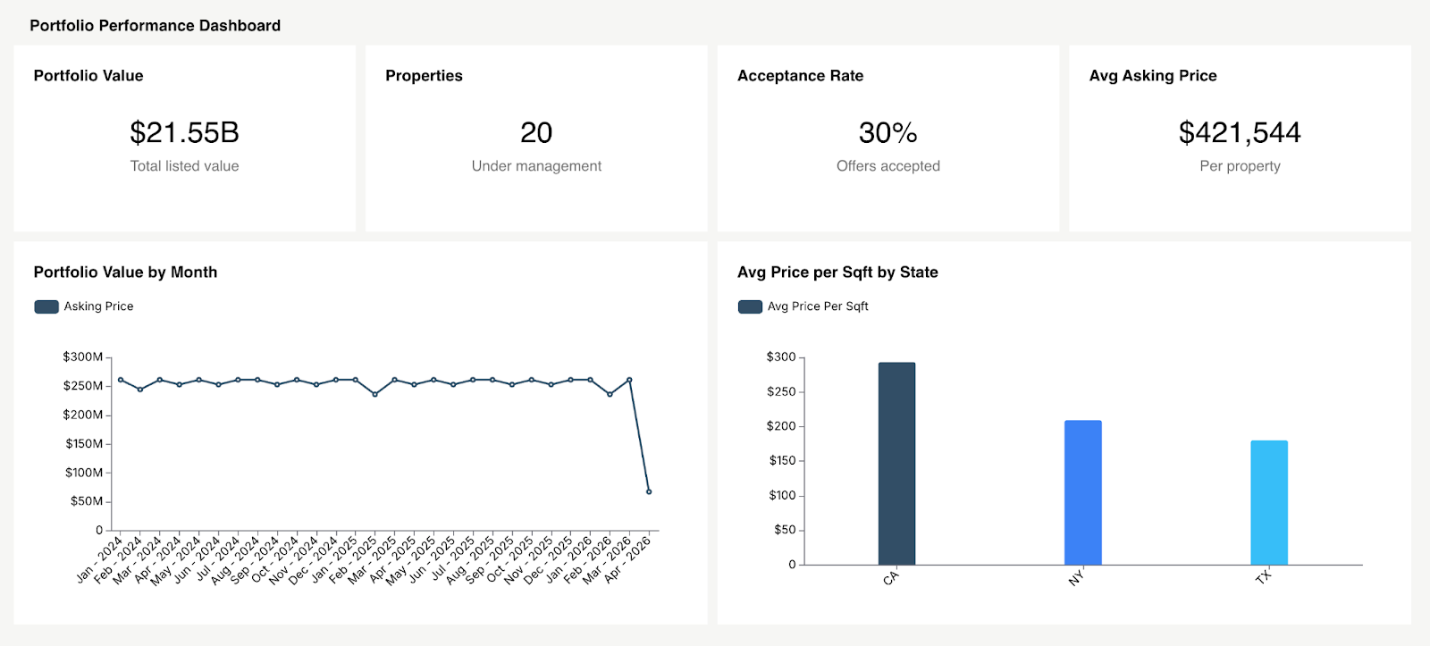Select the CA bar in the state chart

[896, 460]
